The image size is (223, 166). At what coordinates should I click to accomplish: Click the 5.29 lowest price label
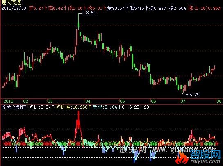tap(194, 95)
